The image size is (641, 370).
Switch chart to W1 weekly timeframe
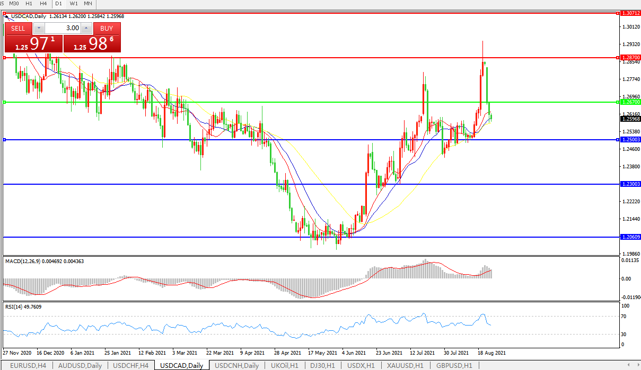pyautogui.click(x=74, y=3)
